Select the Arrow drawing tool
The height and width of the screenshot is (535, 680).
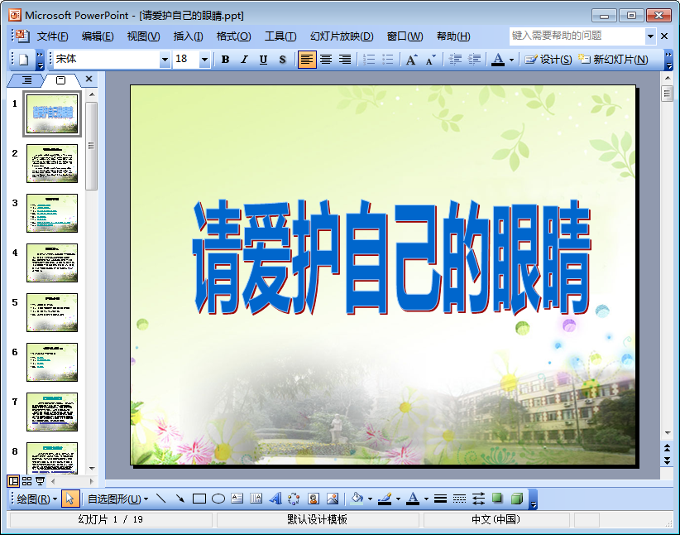click(180, 499)
